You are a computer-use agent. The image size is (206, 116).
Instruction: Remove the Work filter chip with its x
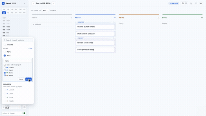coord(48,10)
